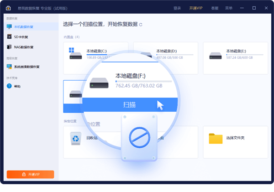Choose 选择文件夹 location
Viewport: 274px width, 192px height.
(235, 142)
